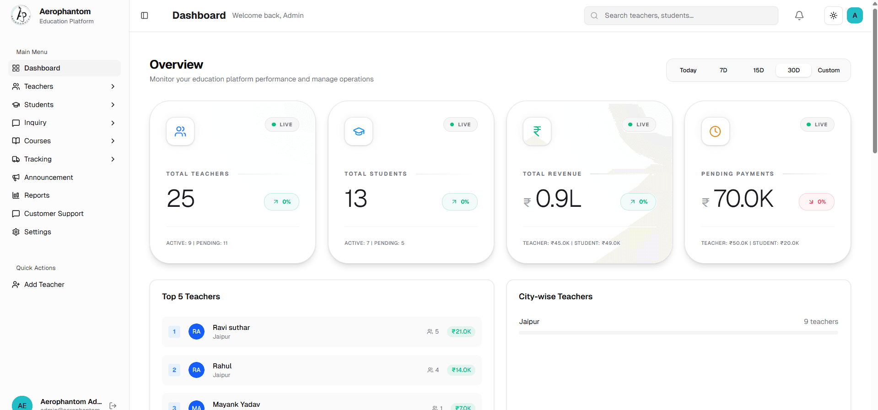The image size is (878, 410).
Task: Expand the Inquiry submenu chevron
Action: [x=113, y=123]
